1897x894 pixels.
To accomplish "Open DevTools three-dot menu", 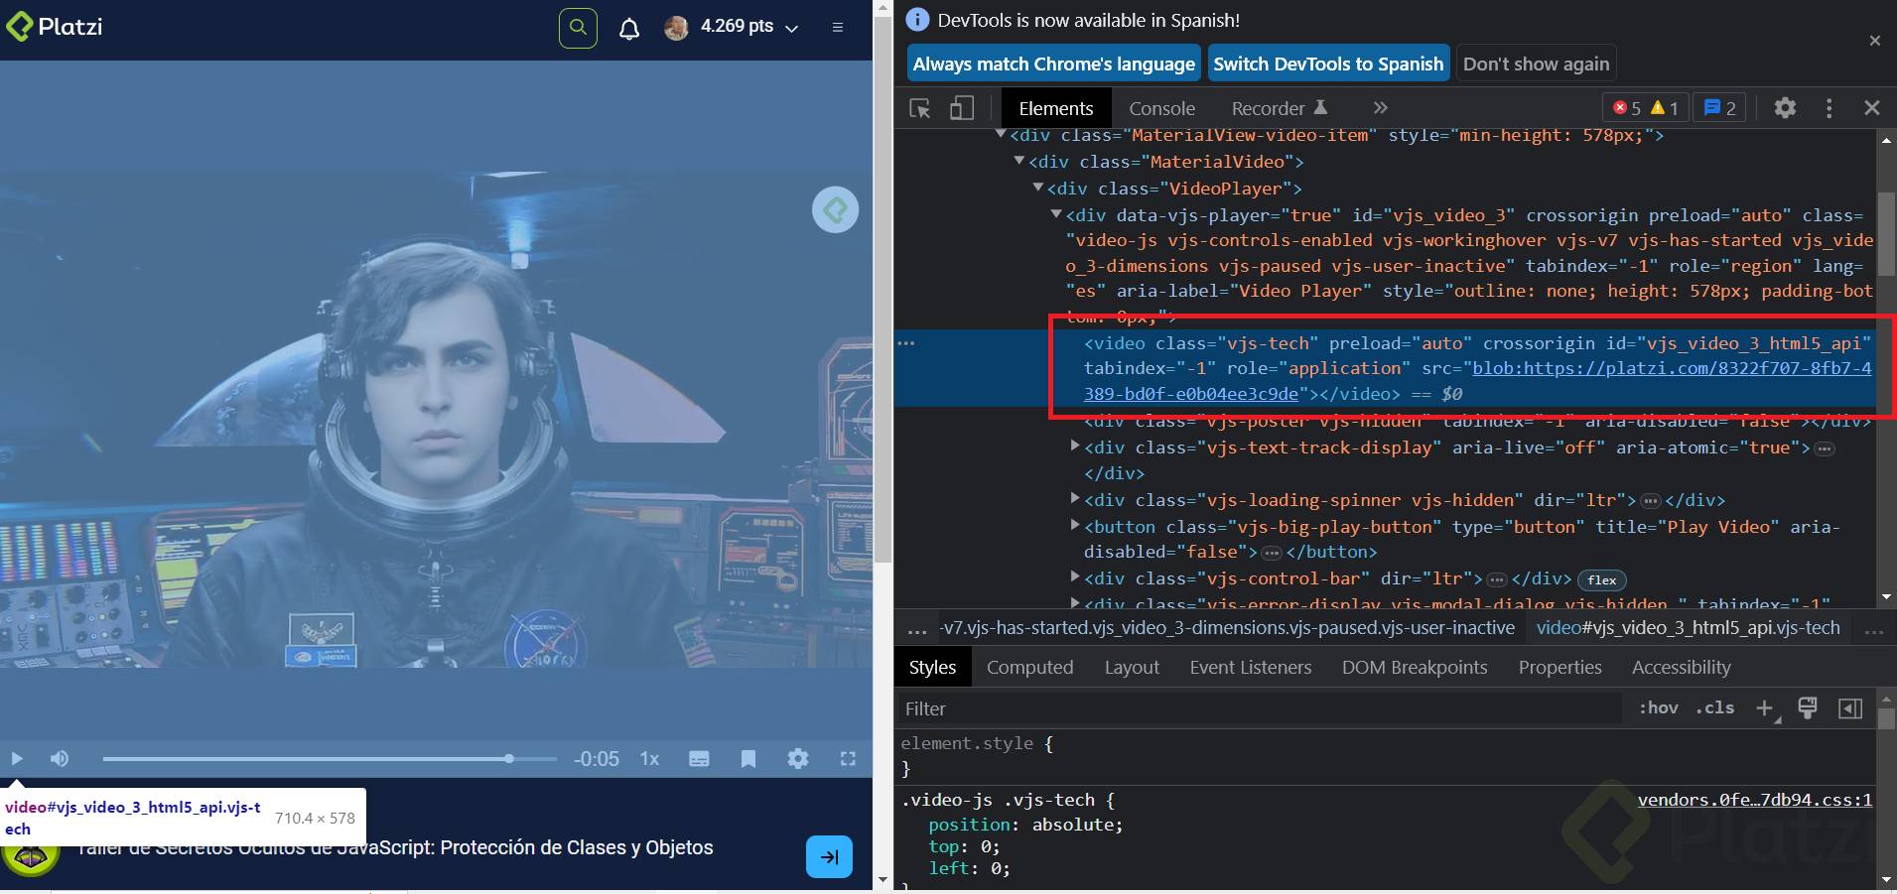I will pyautogui.click(x=1829, y=108).
